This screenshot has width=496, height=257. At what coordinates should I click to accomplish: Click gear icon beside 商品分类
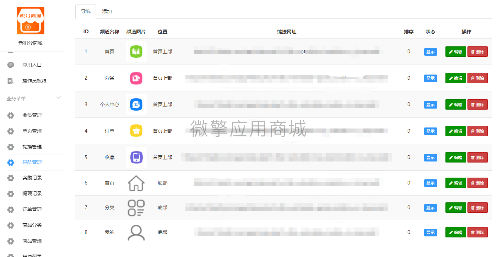[x=11, y=225]
